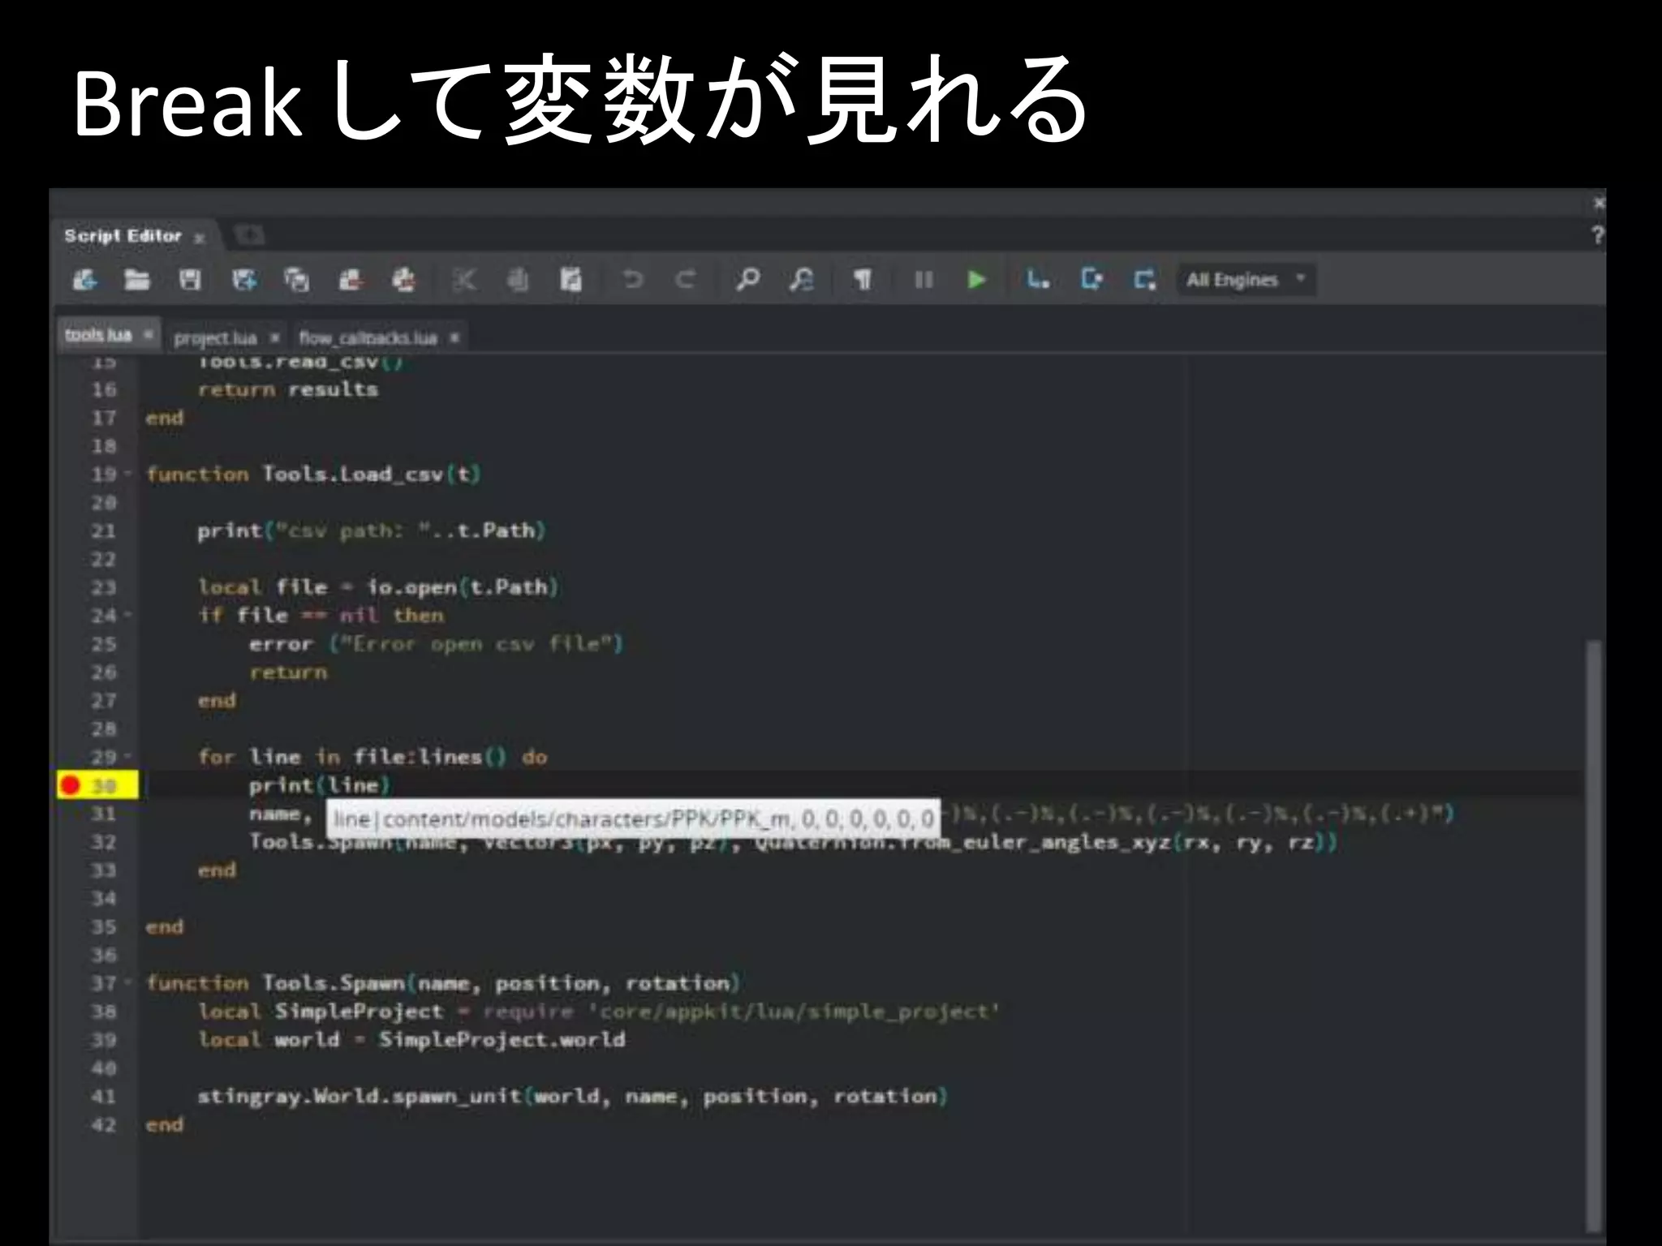Toggle whitespace pilcrow icon
The width and height of the screenshot is (1662, 1246).
[863, 280]
